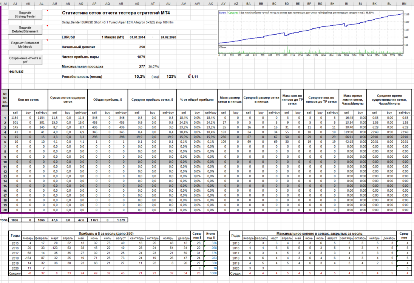Click the Подсчет Statement Myfxbook button

point(25,45)
